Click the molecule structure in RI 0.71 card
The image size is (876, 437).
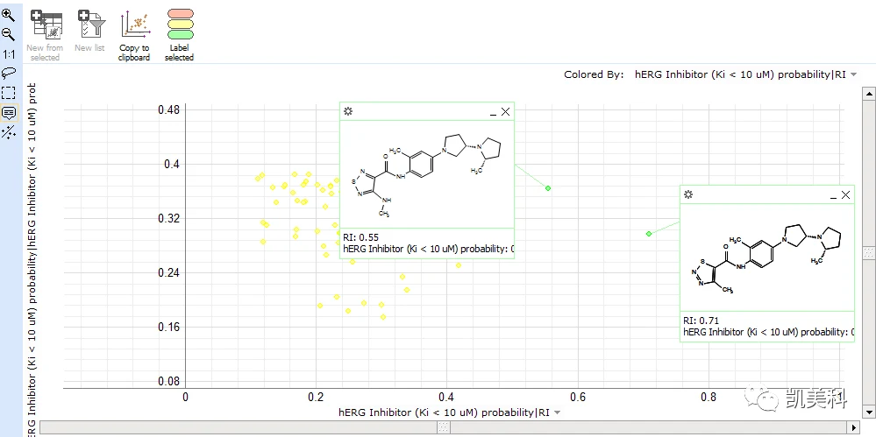767,257
